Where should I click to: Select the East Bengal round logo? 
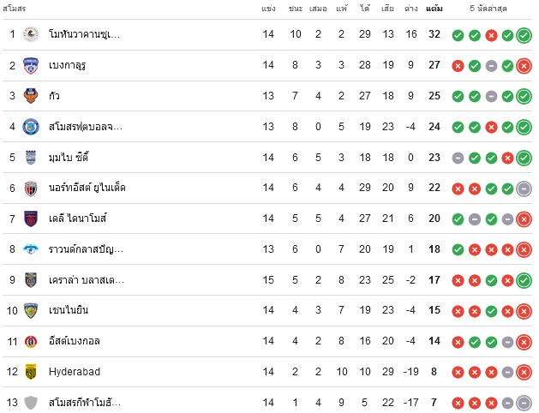pos(31,341)
